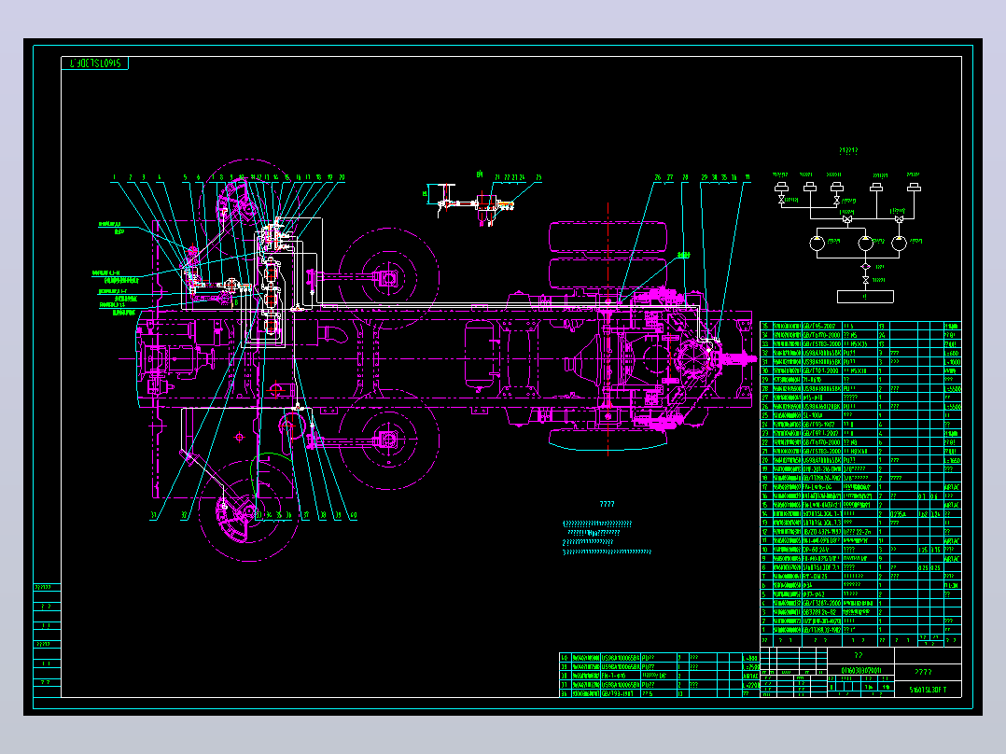Select callout number 5 above the steering assembly
Viewport: 1006px width, 754px height.
coord(185,177)
